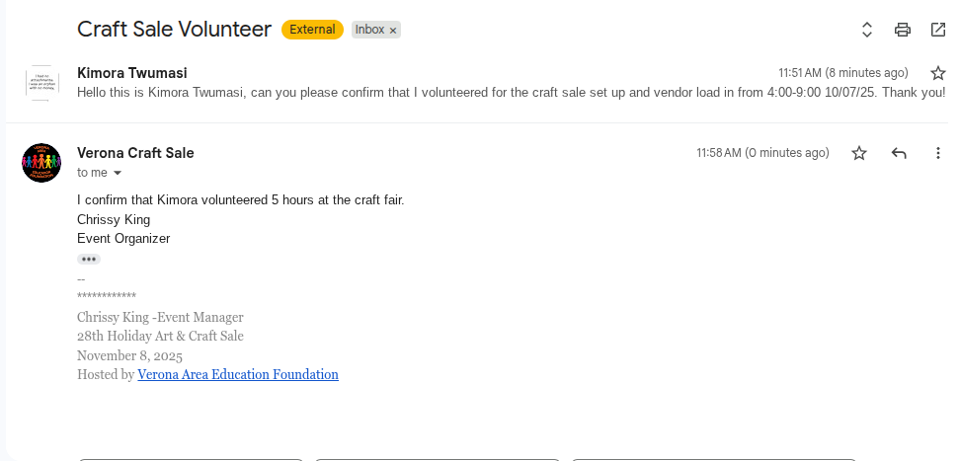The image size is (959, 461).
Task: Star the Verona Craft Sale message
Action: pos(859,153)
